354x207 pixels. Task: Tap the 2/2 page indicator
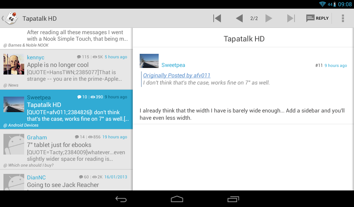254,18
